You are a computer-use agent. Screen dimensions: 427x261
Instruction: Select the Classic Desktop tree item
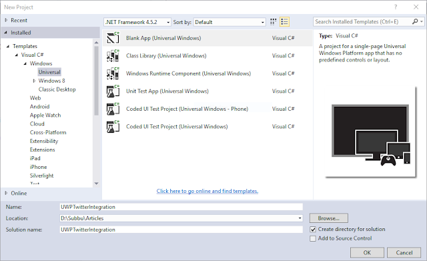(57, 89)
